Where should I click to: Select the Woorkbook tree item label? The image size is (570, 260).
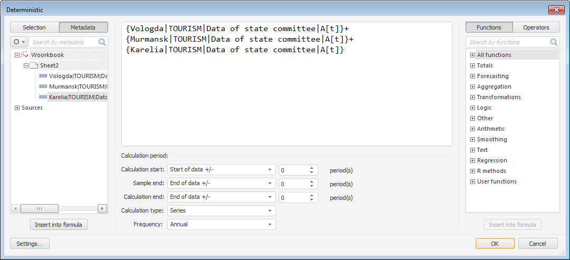coord(47,55)
